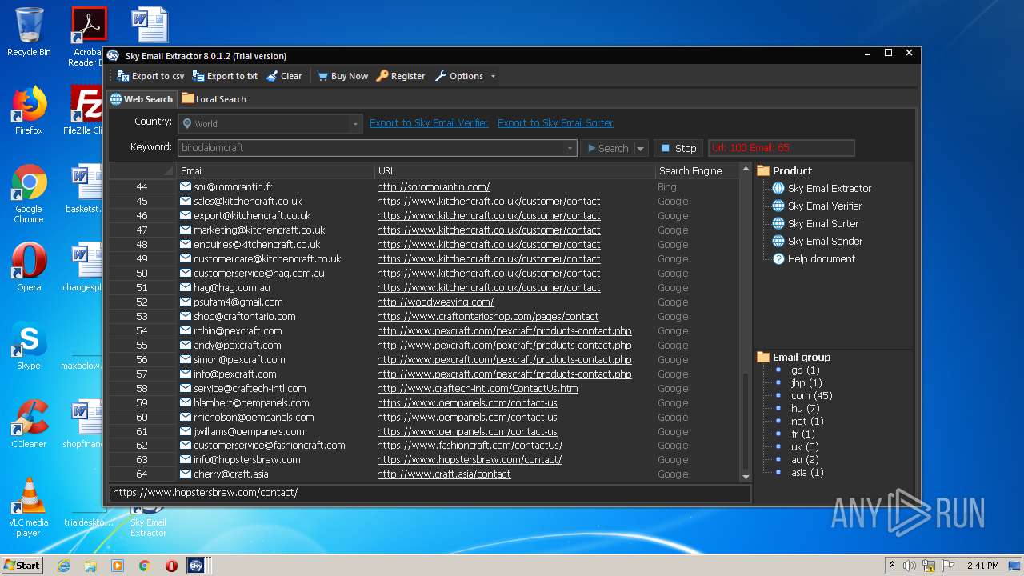Screen dimensions: 1024x576
Task: Open Help document in Product tree
Action: (x=821, y=258)
